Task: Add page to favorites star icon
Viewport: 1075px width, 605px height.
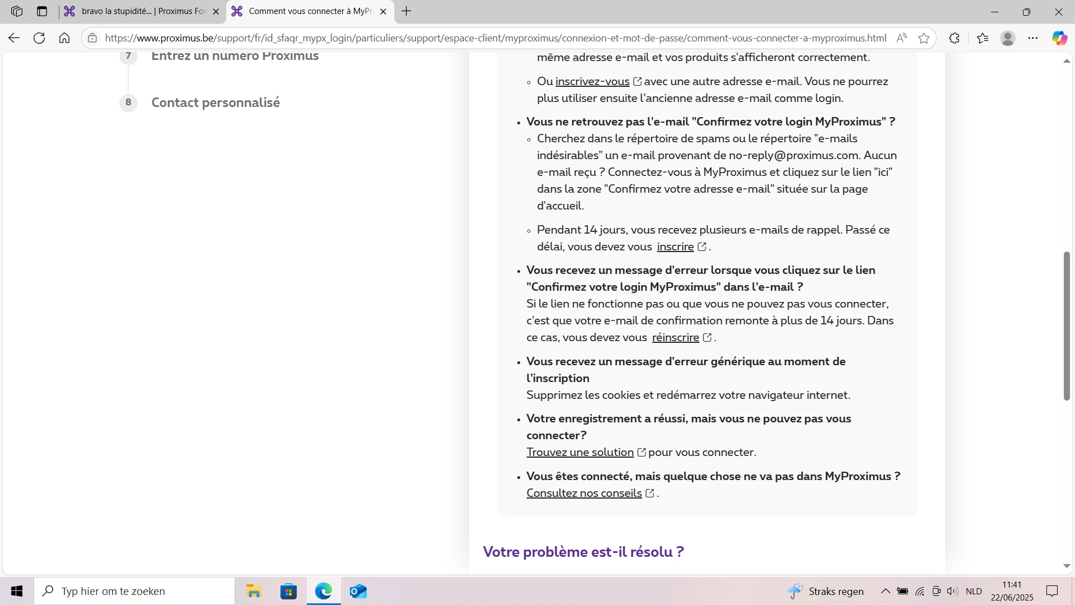Action: [x=924, y=38]
